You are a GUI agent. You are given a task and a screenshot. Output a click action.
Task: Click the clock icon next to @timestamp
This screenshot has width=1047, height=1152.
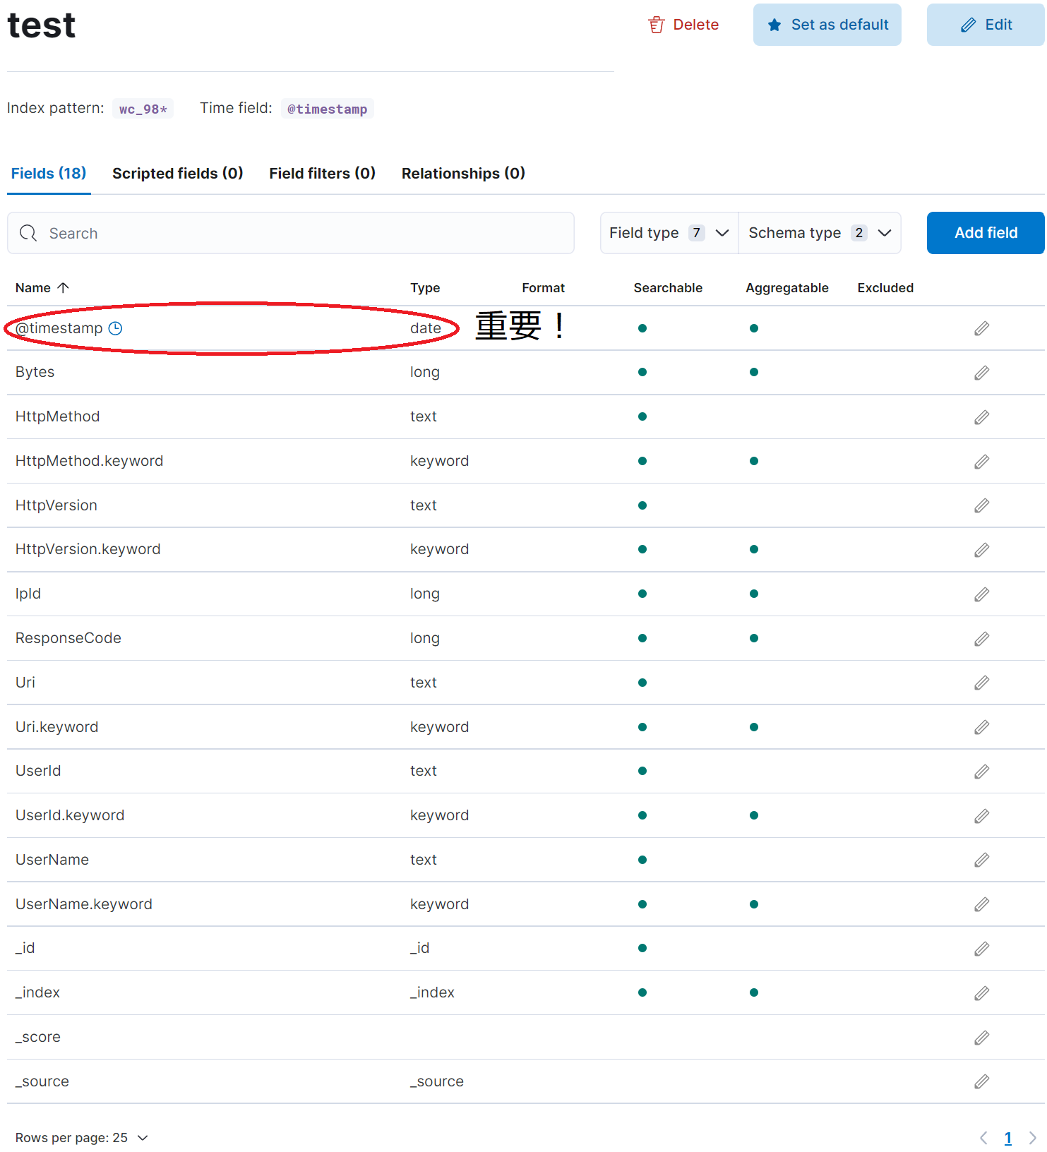115,328
